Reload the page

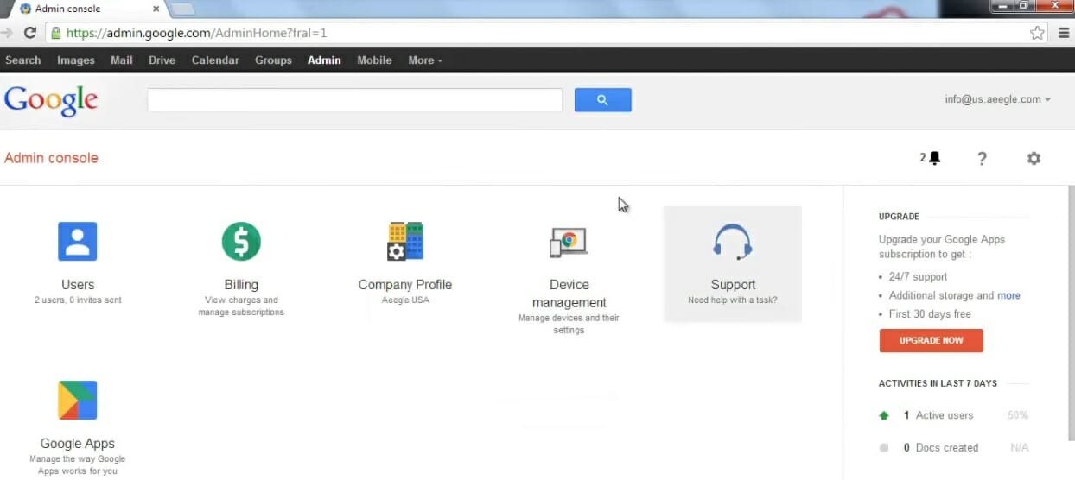click(x=29, y=33)
